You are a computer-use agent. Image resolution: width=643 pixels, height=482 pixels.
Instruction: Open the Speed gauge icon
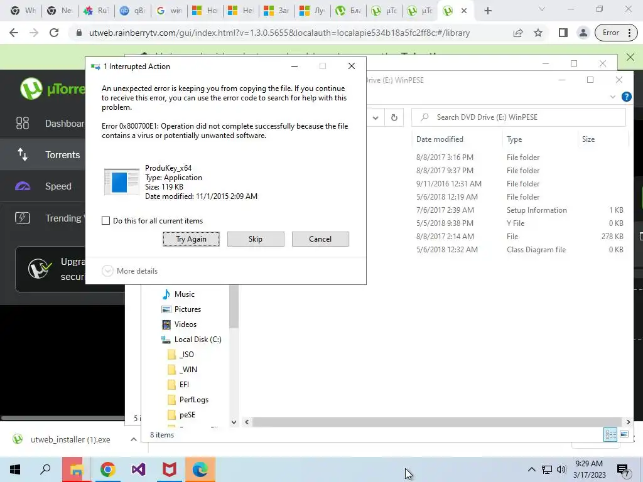[x=23, y=186]
